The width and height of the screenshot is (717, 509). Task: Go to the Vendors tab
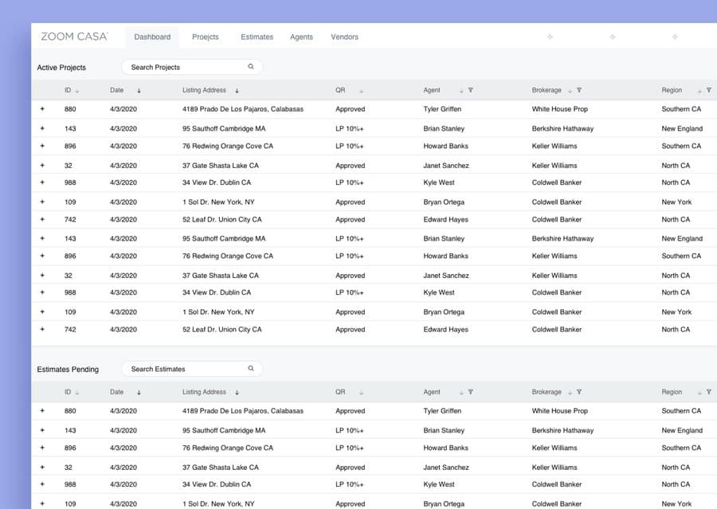tap(344, 37)
